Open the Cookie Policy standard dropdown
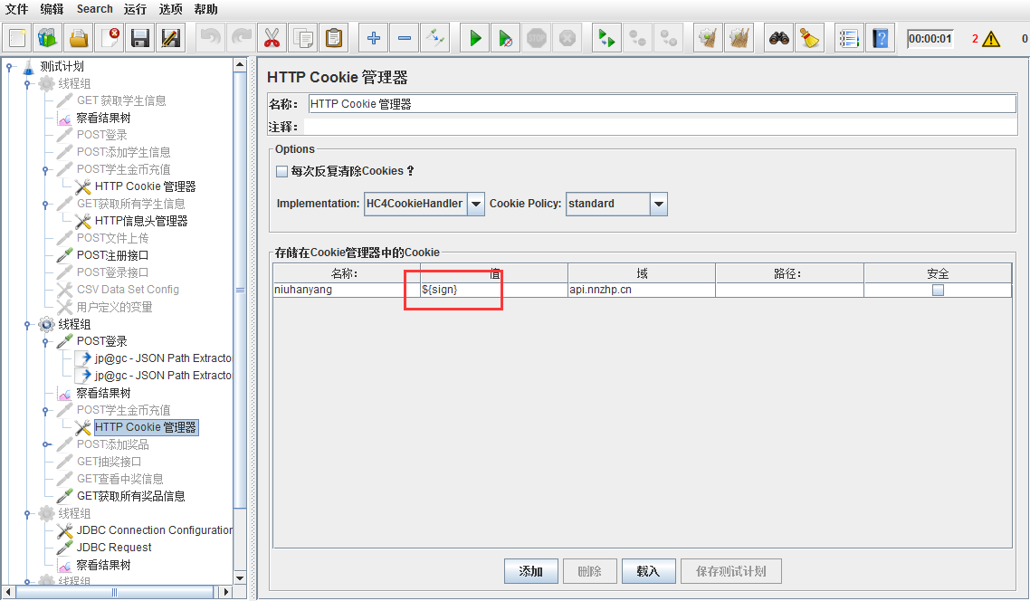 659,204
